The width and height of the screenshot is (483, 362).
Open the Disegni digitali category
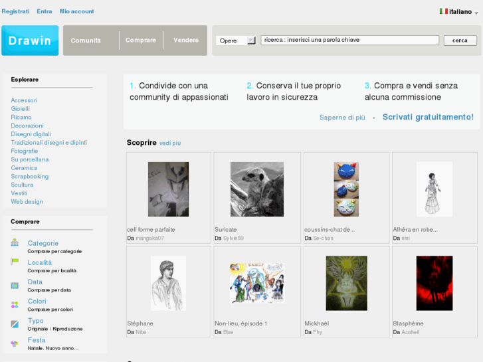click(31, 134)
